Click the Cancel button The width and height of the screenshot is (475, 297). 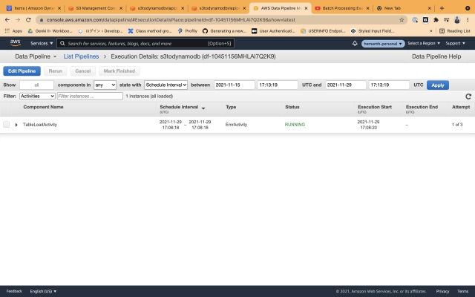82,71
